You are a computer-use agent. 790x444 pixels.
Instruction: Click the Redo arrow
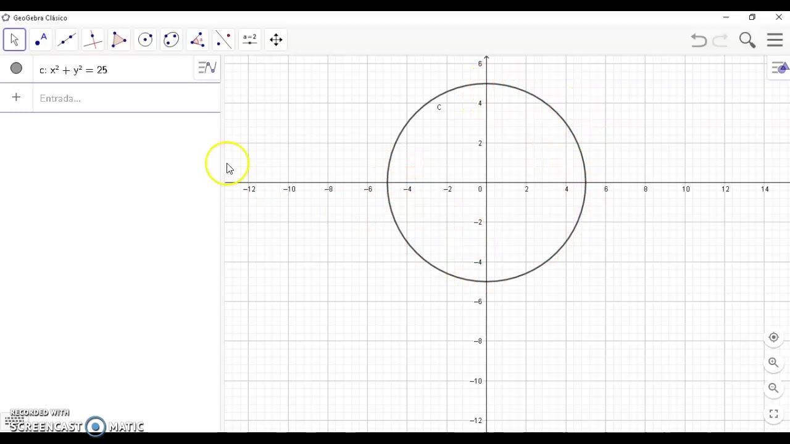[x=720, y=41]
